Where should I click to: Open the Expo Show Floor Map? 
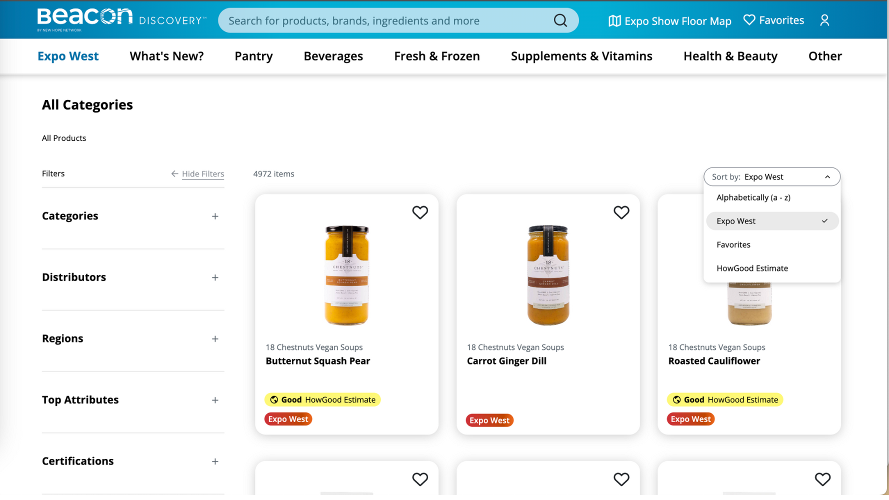pos(669,20)
